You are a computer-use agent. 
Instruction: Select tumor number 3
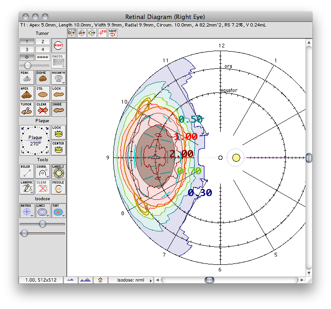pyautogui.click(x=27, y=50)
